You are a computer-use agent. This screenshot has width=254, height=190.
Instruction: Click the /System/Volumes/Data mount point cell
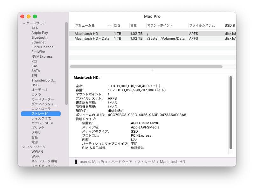point(166,38)
